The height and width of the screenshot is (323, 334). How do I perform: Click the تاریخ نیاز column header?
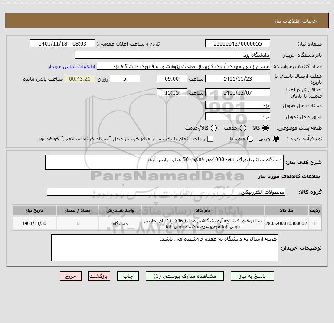(34, 210)
